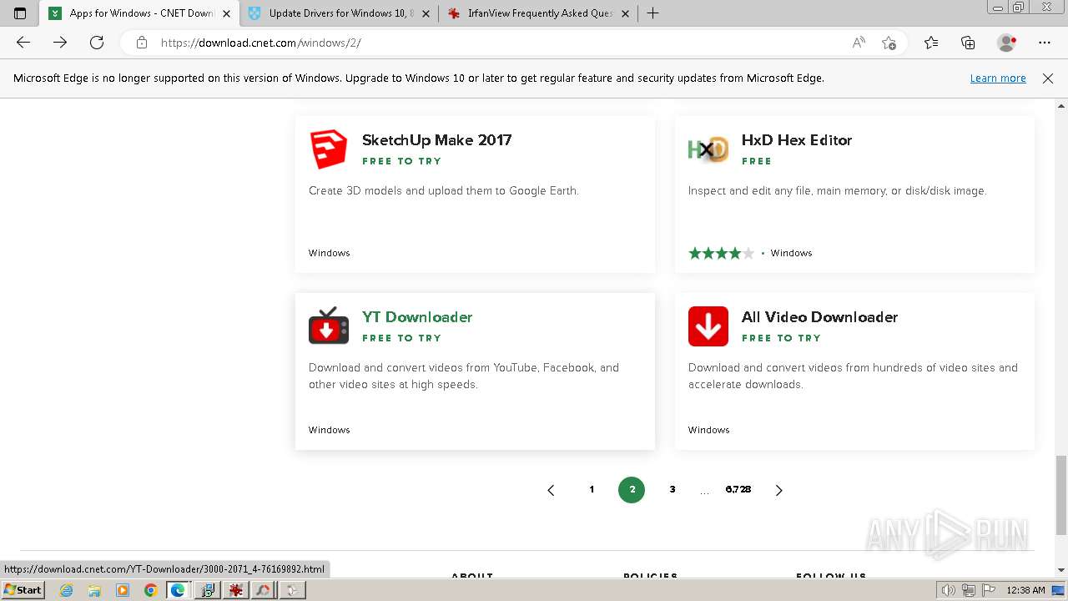Click current page 2 pagination button

(x=632, y=490)
